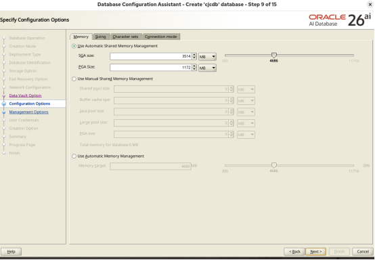375x260 pixels.
Task: Click the Oracle AI Database logo
Action: pos(340,20)
